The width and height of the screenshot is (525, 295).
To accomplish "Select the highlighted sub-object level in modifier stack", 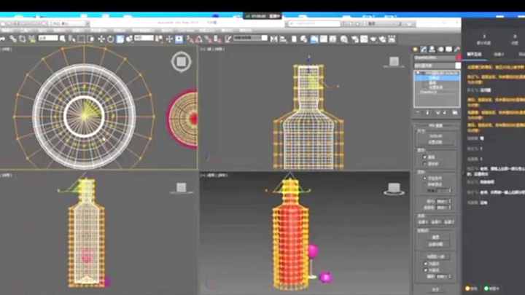I will [x=437, y=78].
